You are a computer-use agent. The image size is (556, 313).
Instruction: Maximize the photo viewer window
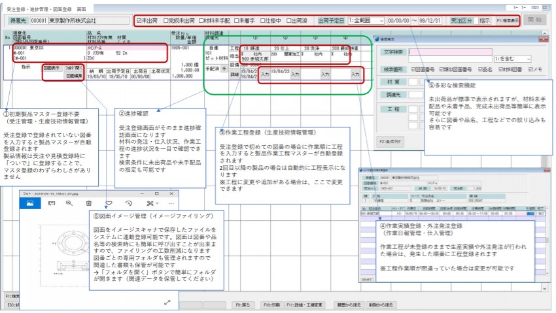[157, 193]
